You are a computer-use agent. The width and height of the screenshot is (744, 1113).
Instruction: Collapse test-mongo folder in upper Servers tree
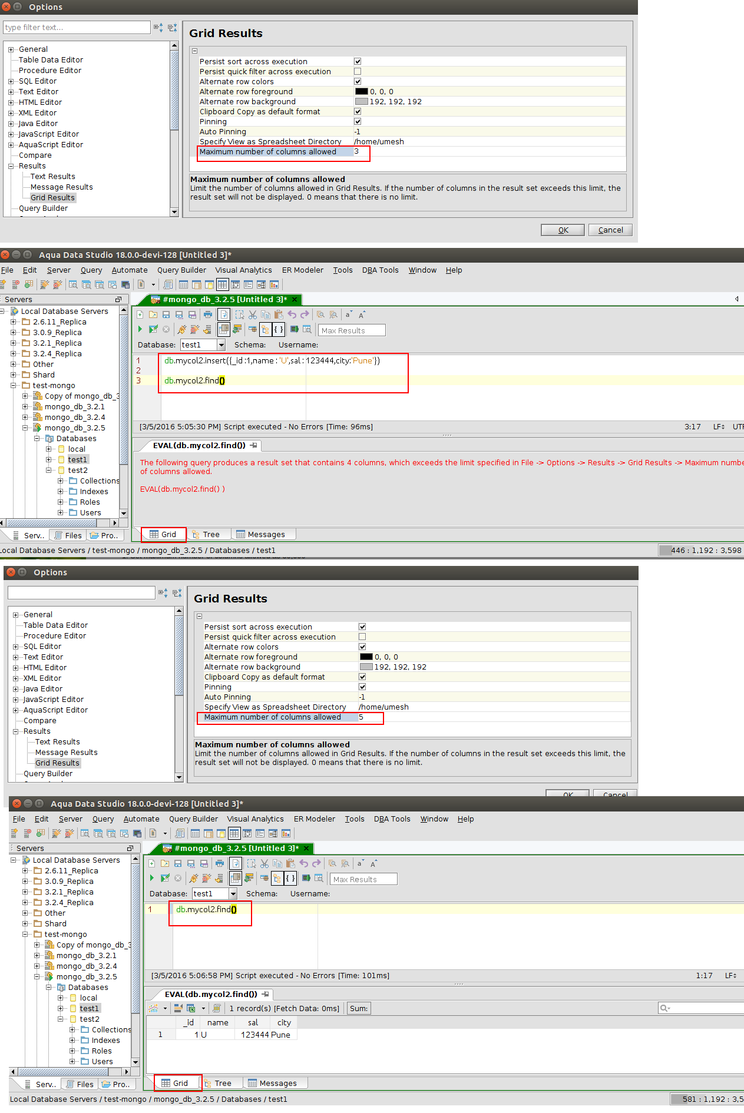[13, 386]
